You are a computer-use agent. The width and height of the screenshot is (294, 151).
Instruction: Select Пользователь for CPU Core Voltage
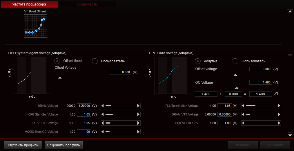coord(235,61)
